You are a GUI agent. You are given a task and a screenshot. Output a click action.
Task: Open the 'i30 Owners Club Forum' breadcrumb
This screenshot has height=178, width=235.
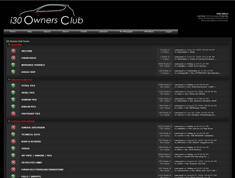click(x=18, y=41)
